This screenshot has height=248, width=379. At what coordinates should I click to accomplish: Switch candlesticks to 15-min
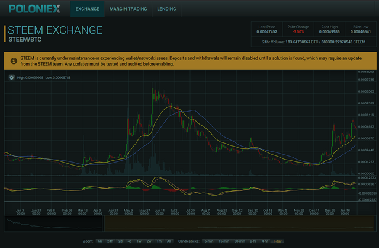click(x=224, y=241)
